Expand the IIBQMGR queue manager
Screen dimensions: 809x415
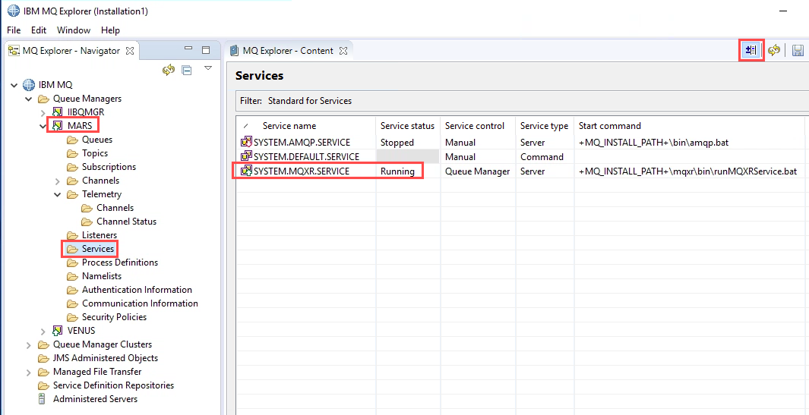(x=43, y=112)
